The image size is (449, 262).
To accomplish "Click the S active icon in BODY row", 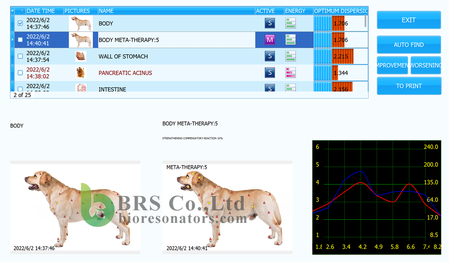I will (270, 23).
